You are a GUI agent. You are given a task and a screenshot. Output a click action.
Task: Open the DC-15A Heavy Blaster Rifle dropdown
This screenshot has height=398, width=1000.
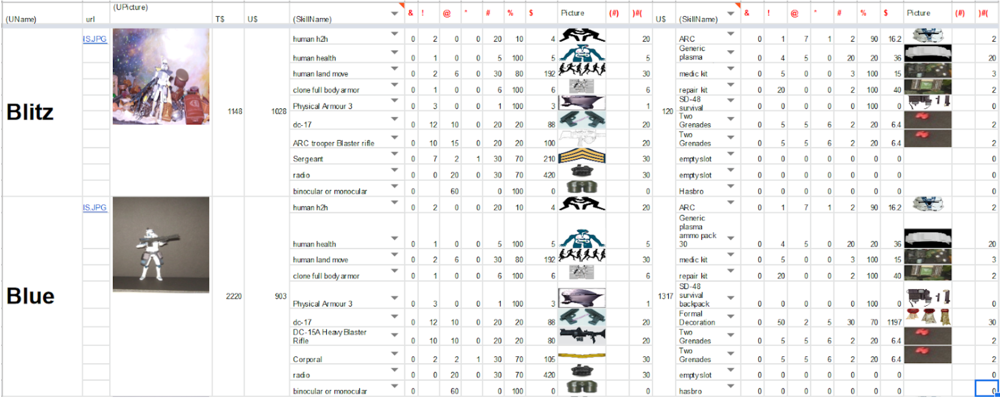pyautogui.click(x=394, y=335)
